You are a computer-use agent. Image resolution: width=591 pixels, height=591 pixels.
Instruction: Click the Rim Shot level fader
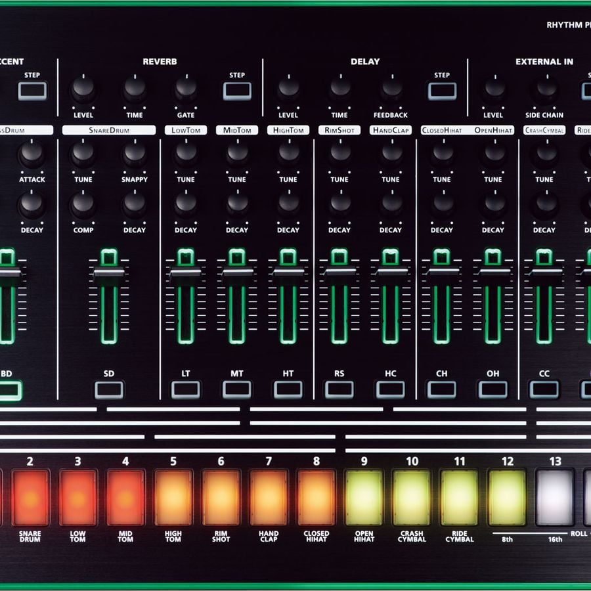point(339,273)
